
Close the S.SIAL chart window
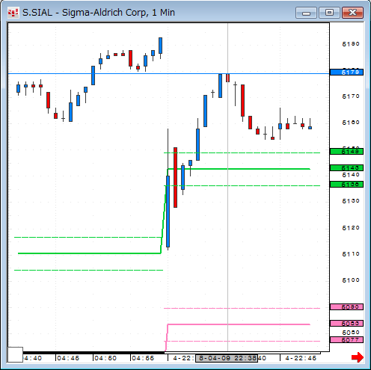(x=352, y=13)
